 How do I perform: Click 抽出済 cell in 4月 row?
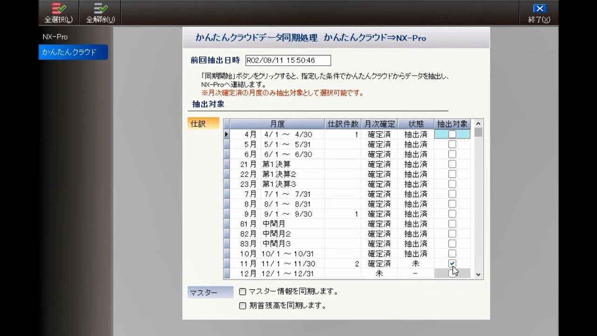point(416,134)
